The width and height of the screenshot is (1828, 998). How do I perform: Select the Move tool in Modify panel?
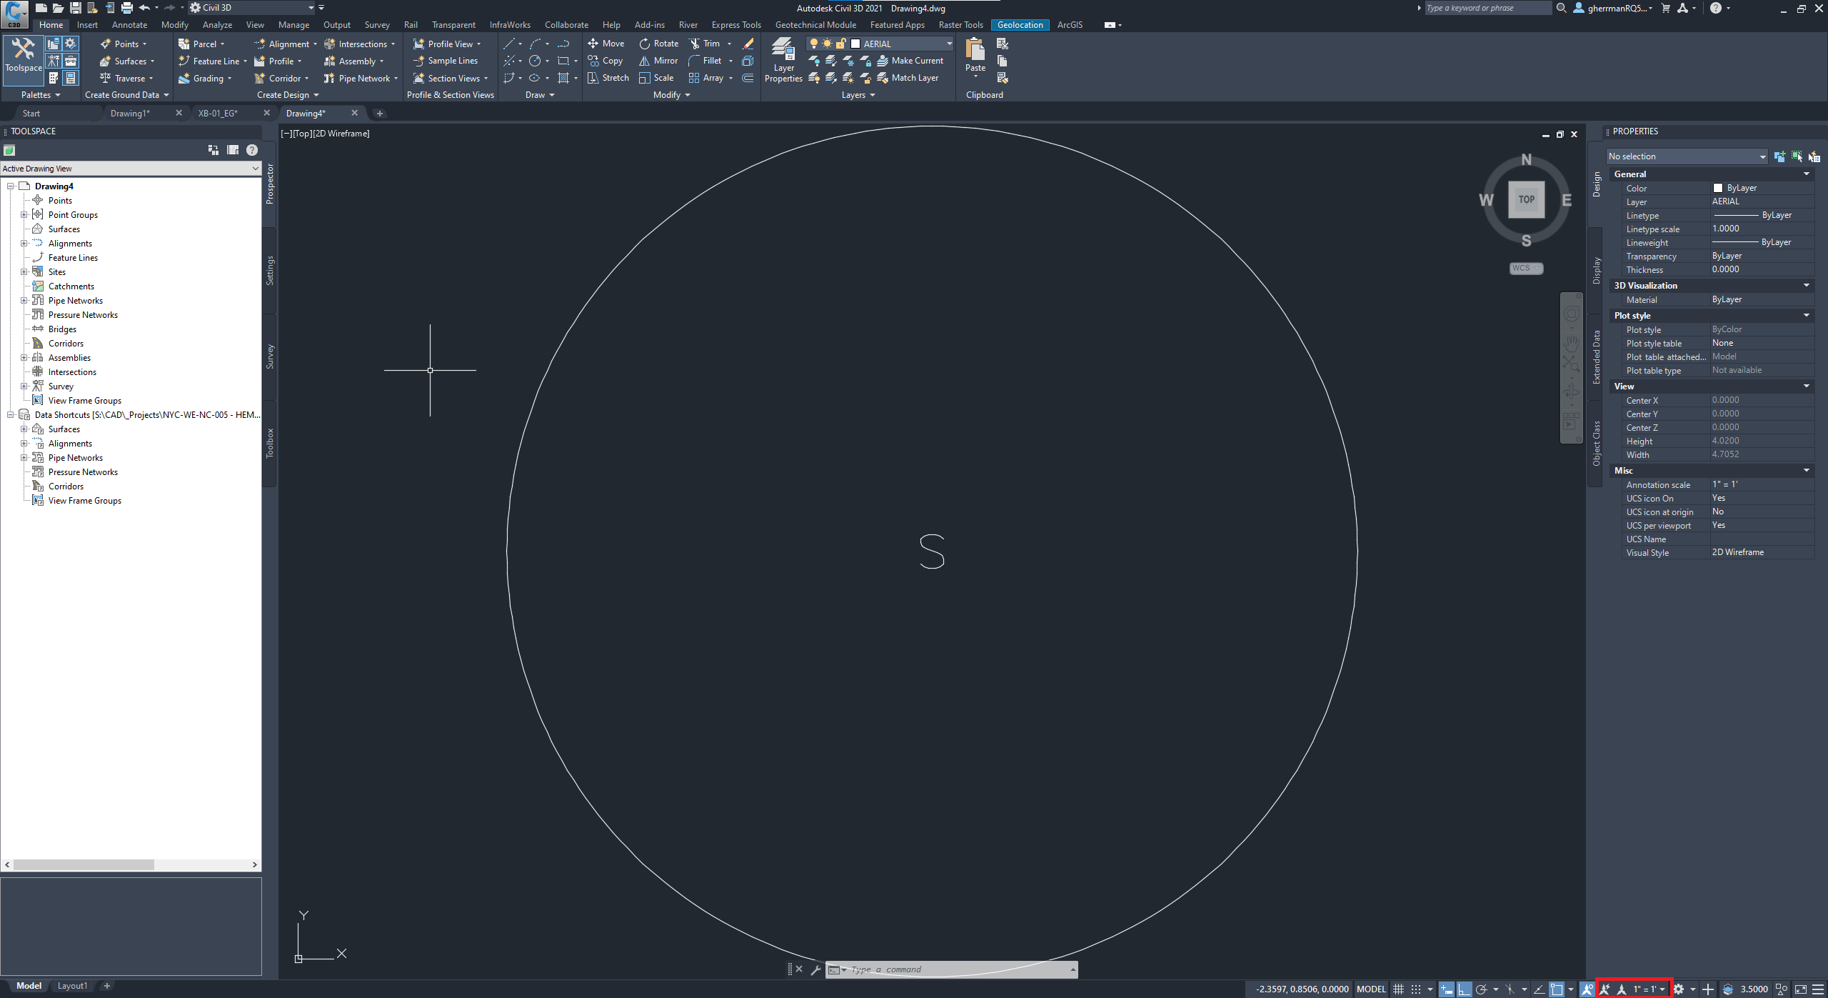[606, 43]
